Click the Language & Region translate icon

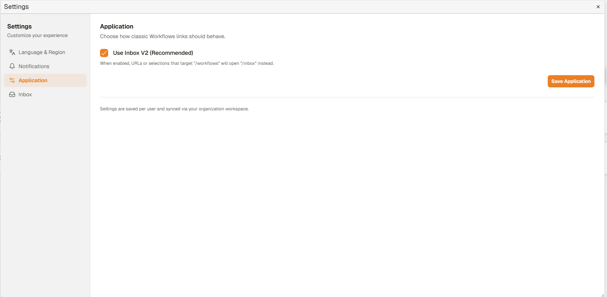click(12, 52)
